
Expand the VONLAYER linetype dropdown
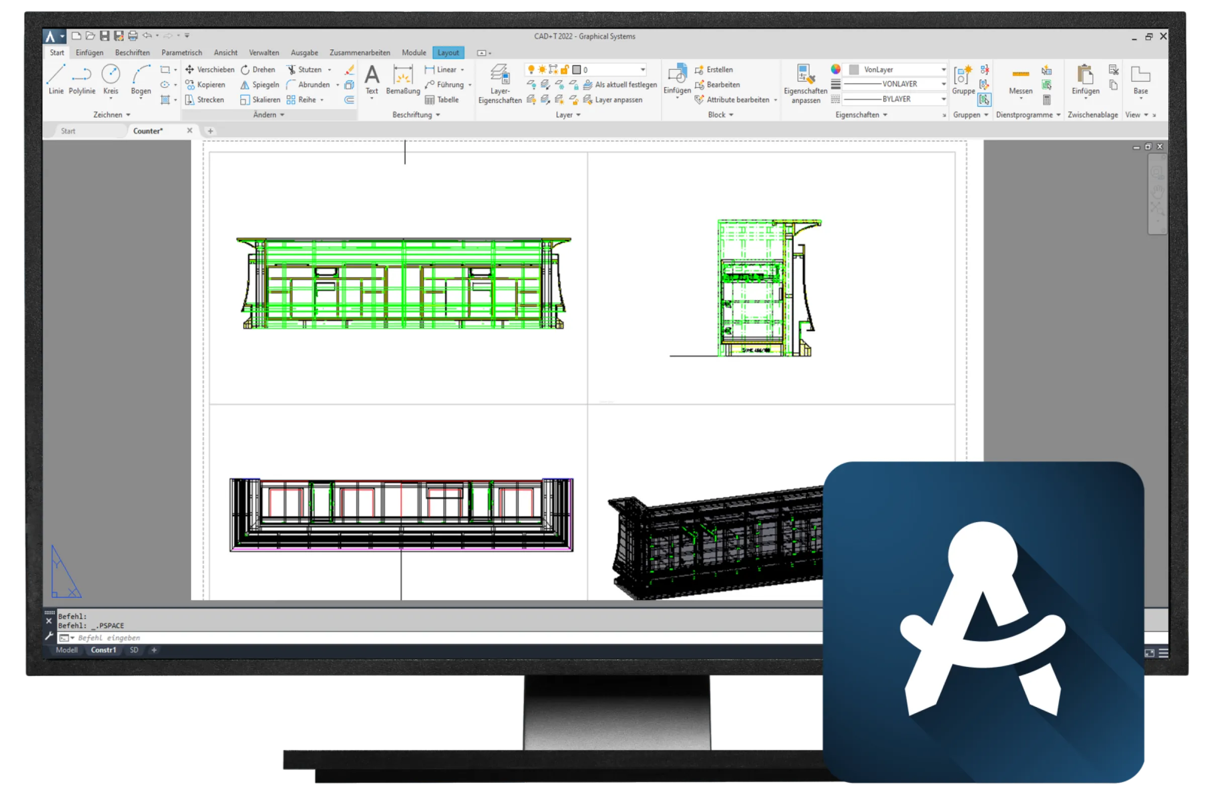[x=944, y=83]
